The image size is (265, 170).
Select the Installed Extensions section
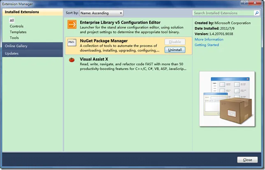pyautogui.click(x=33, y=12)
